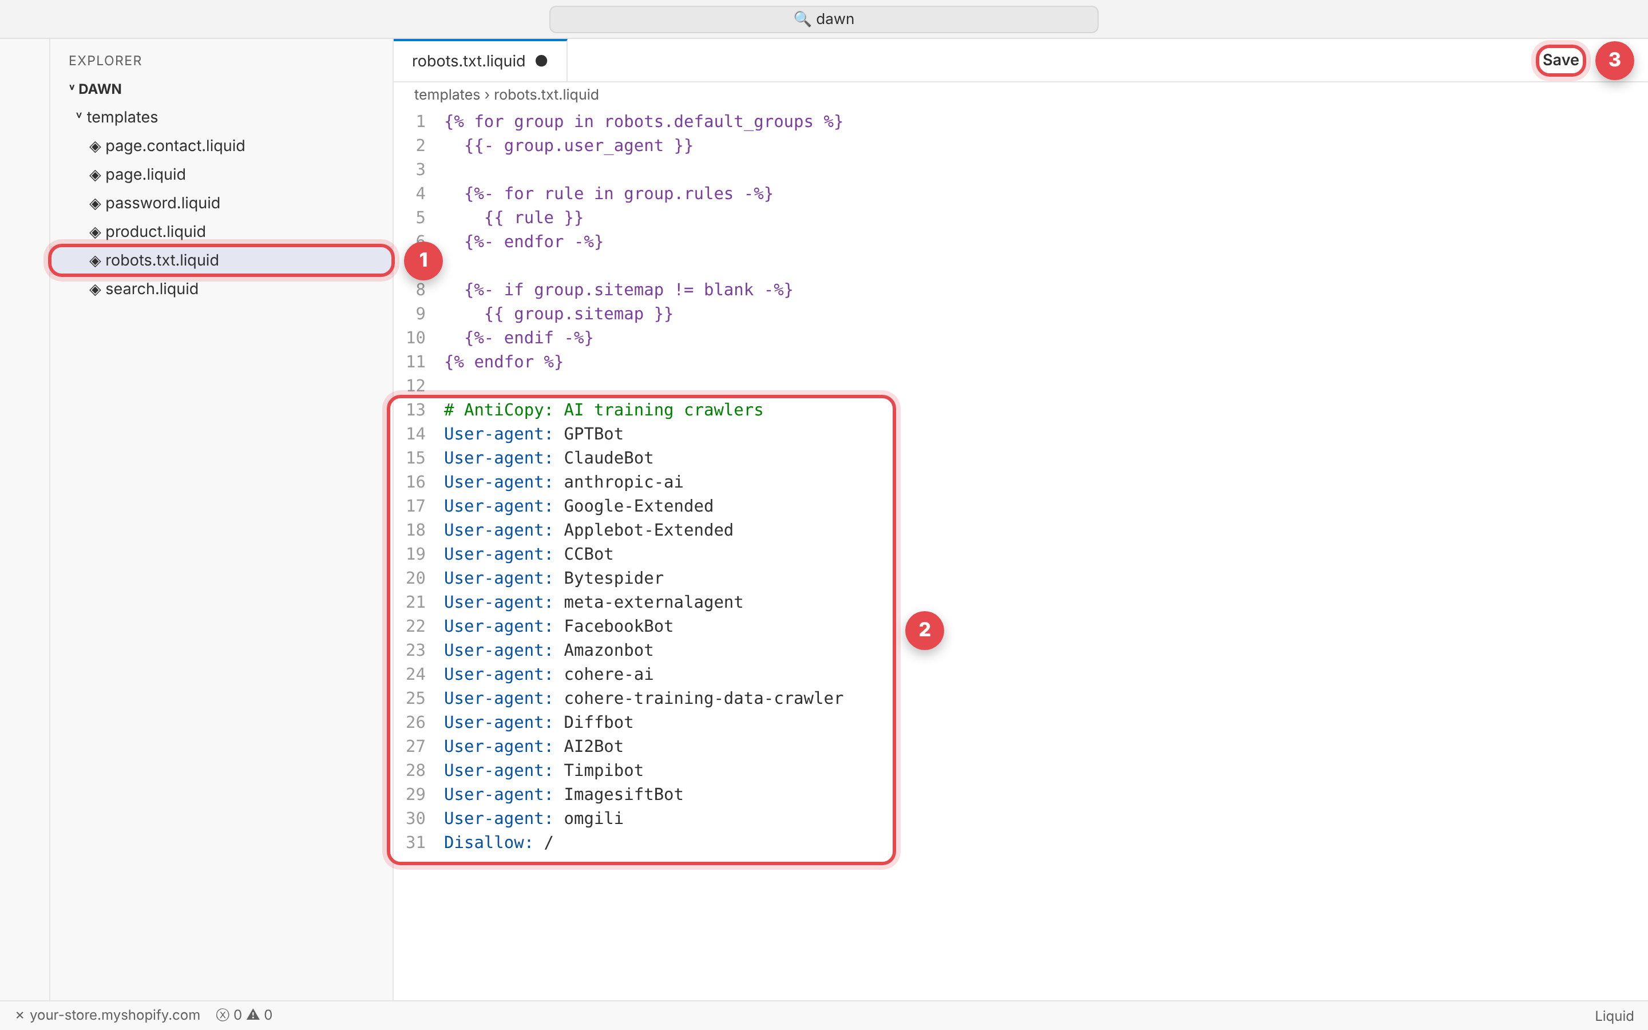This screenshot has width=1648, height=1030.
Task: Click the '{{ group.sitemap }}' code line
Action: click(x=578, y=314)
